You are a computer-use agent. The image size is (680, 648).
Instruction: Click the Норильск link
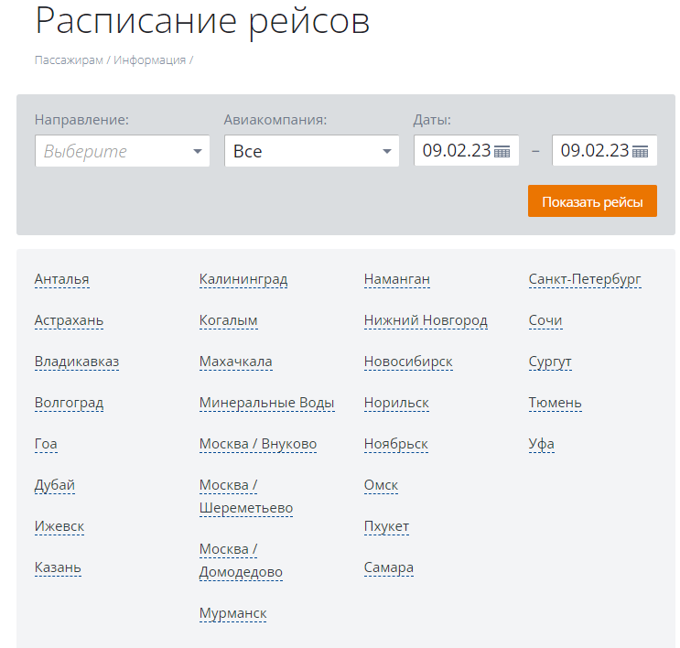(x=396, y=403)
